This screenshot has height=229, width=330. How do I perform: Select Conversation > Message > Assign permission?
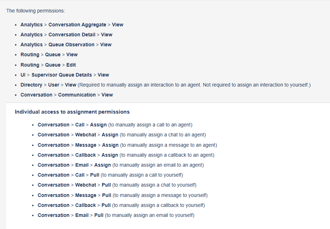(78, 145)
